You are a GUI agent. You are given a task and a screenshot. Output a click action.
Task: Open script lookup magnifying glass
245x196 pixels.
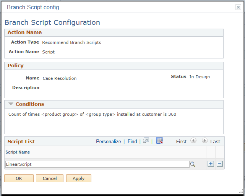click(193, 164)
